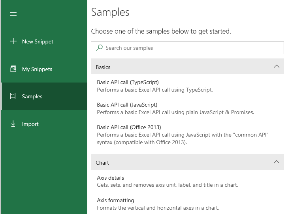Collapse the Chart section chevron
This screenshot has width=288, height=214.
point(277,162)
